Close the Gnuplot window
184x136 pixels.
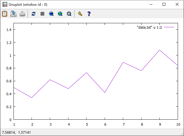(177, 5)
